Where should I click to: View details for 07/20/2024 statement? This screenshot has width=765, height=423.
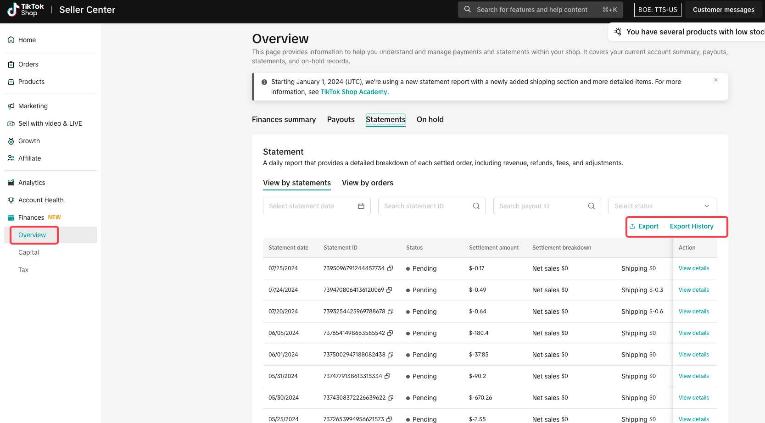pyautogui.click(x=693, y=312)
